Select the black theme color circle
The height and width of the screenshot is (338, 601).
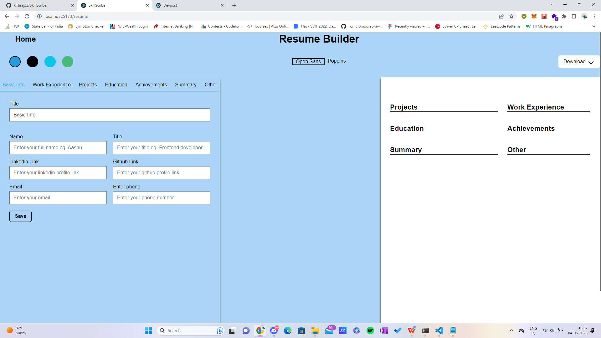[x=33, y=62]
